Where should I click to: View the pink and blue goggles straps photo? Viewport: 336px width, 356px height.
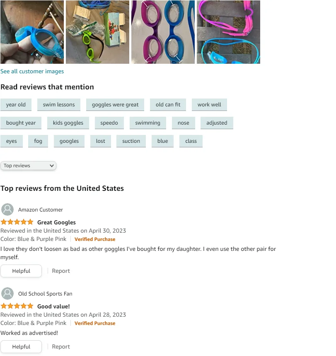pos(228,32)
